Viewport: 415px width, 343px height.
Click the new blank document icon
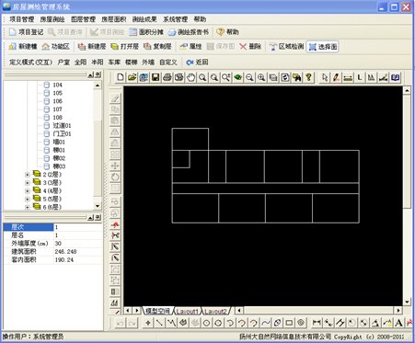(121, 77)
